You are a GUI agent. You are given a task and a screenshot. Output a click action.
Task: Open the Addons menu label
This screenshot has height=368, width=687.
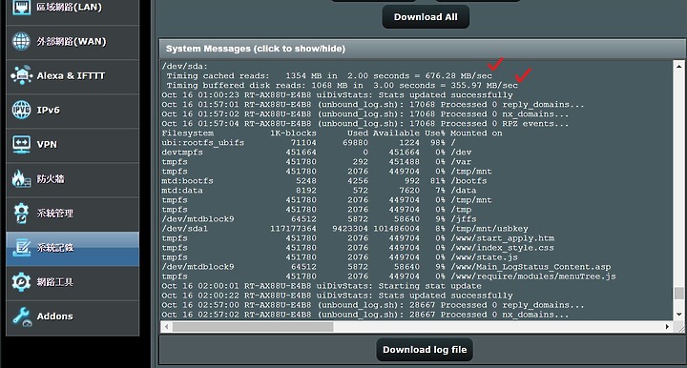(54, 317)
